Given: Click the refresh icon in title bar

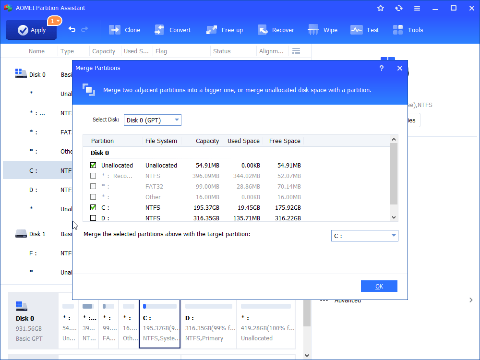Looking at the screenshot, I should click(x=398, y=8).
